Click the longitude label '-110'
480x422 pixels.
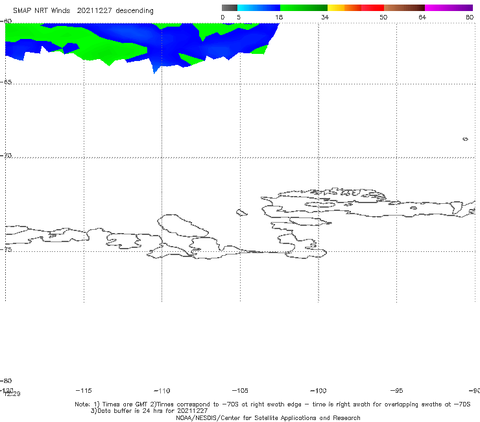[x=162, y=391]
